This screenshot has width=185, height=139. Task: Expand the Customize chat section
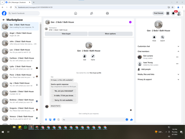tap(158, 46)
